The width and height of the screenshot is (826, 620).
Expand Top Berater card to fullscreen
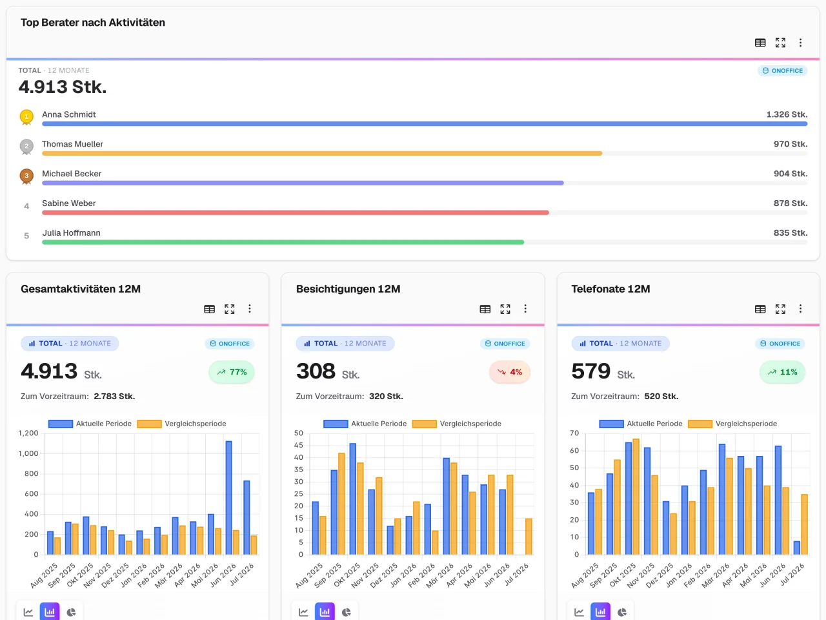pos(780,43)
